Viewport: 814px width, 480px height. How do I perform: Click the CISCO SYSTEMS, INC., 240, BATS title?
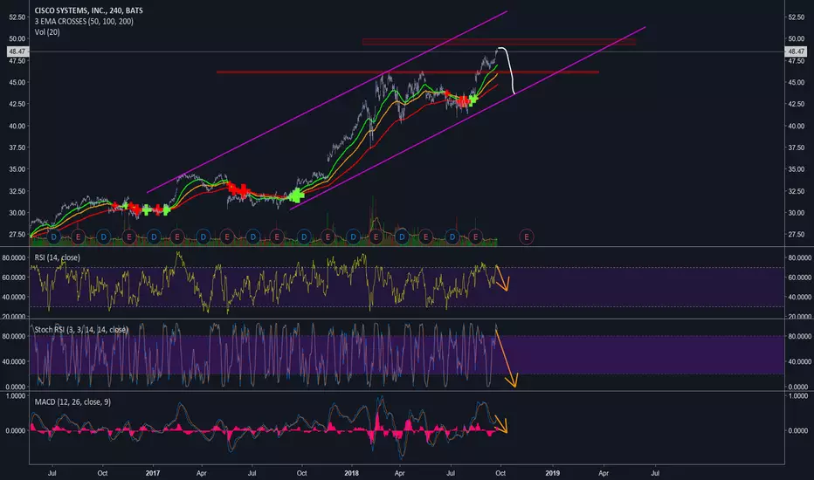tap(89, 10)
